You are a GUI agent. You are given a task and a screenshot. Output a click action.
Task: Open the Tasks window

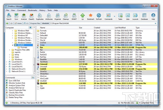pos(120,17)
